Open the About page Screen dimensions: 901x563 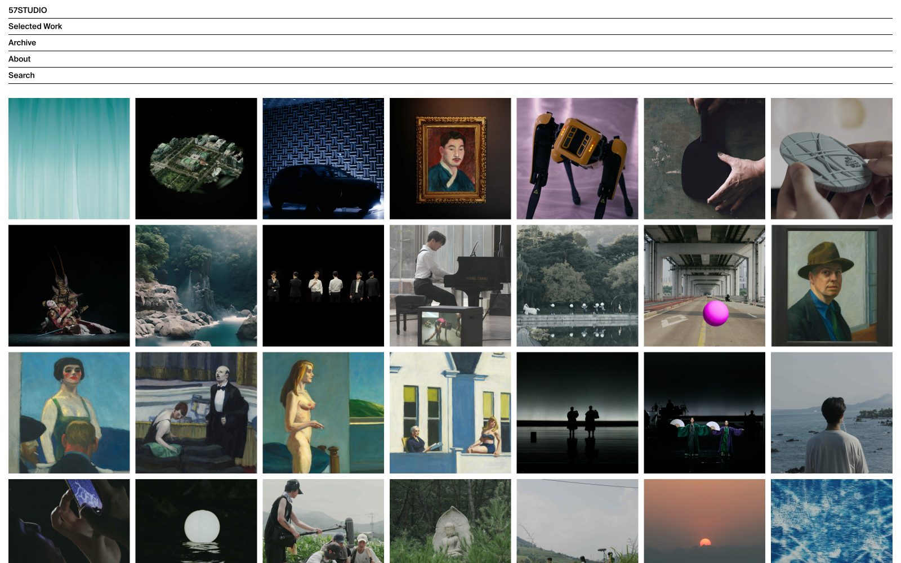point(19,59)
